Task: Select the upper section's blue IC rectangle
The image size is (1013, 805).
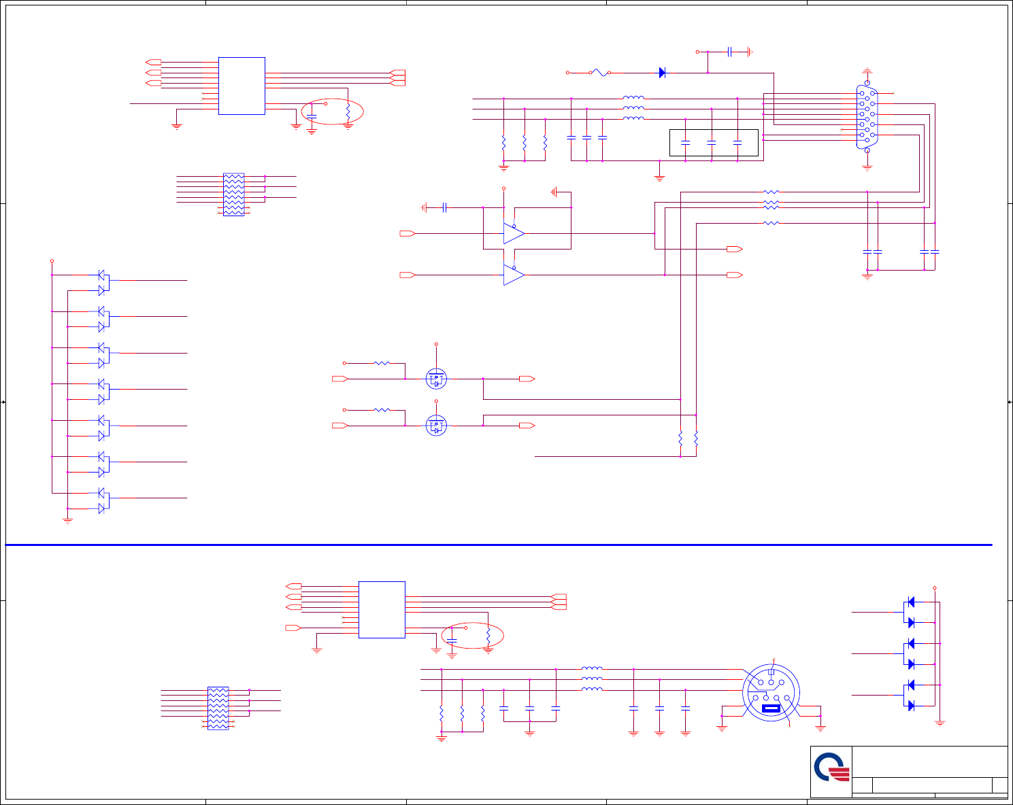Action: (242, 86)
